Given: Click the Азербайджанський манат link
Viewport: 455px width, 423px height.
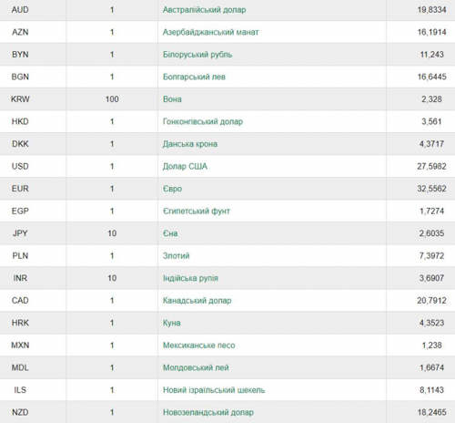Looking at the screenshot, I should click(x=211, y=32).
